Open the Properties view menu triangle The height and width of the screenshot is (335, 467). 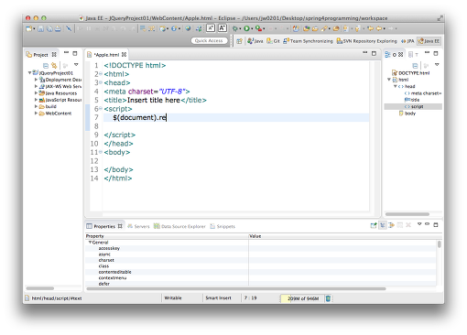[419, 224]
